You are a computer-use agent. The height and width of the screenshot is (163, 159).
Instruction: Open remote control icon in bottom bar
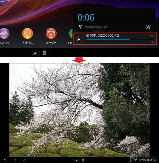point(83,160)
